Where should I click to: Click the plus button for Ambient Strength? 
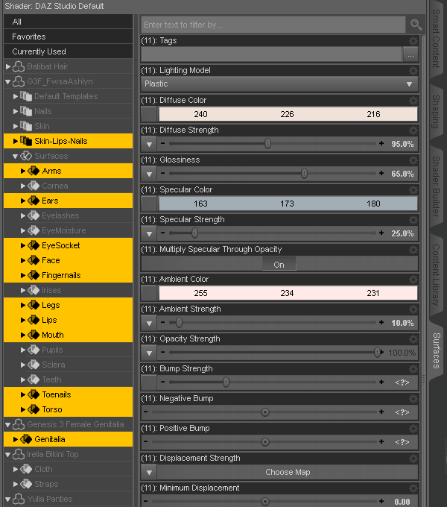[x=381, y=322]
